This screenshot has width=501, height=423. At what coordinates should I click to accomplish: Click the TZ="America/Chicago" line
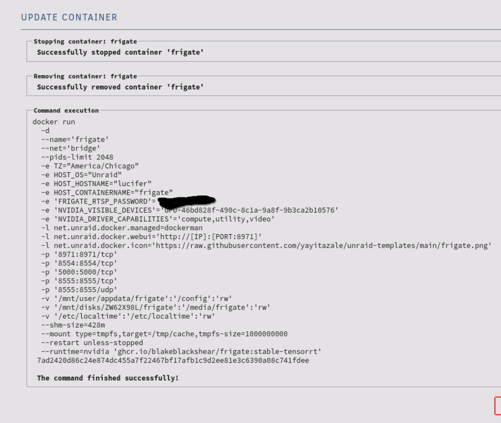[x=90, y=166]
